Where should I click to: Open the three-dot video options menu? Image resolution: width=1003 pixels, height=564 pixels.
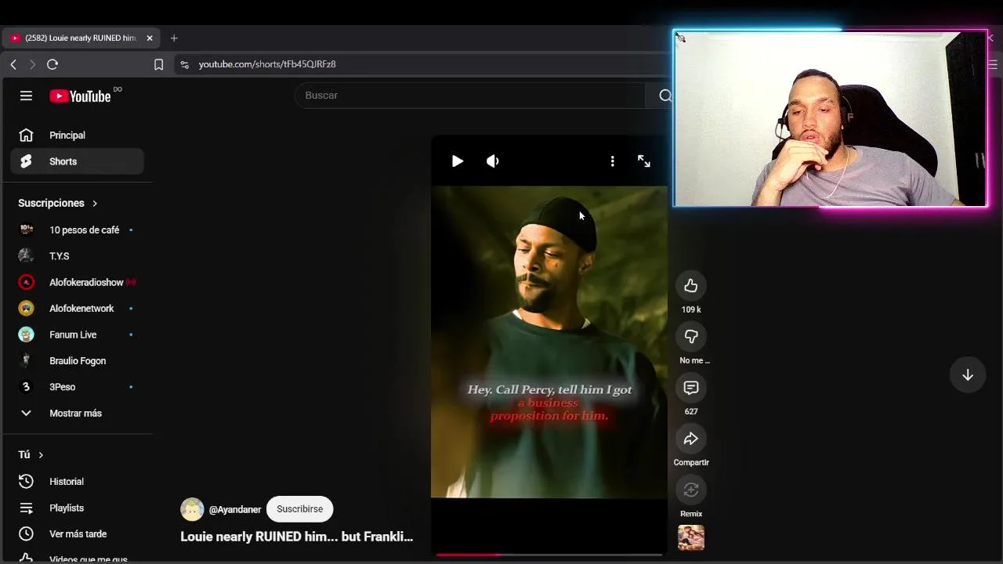(x=612, y=161)
